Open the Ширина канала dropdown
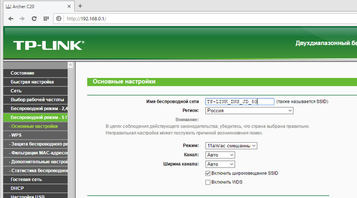Image resolution: width=357 pixels, height=198 pixels. [x=220, y=164]
